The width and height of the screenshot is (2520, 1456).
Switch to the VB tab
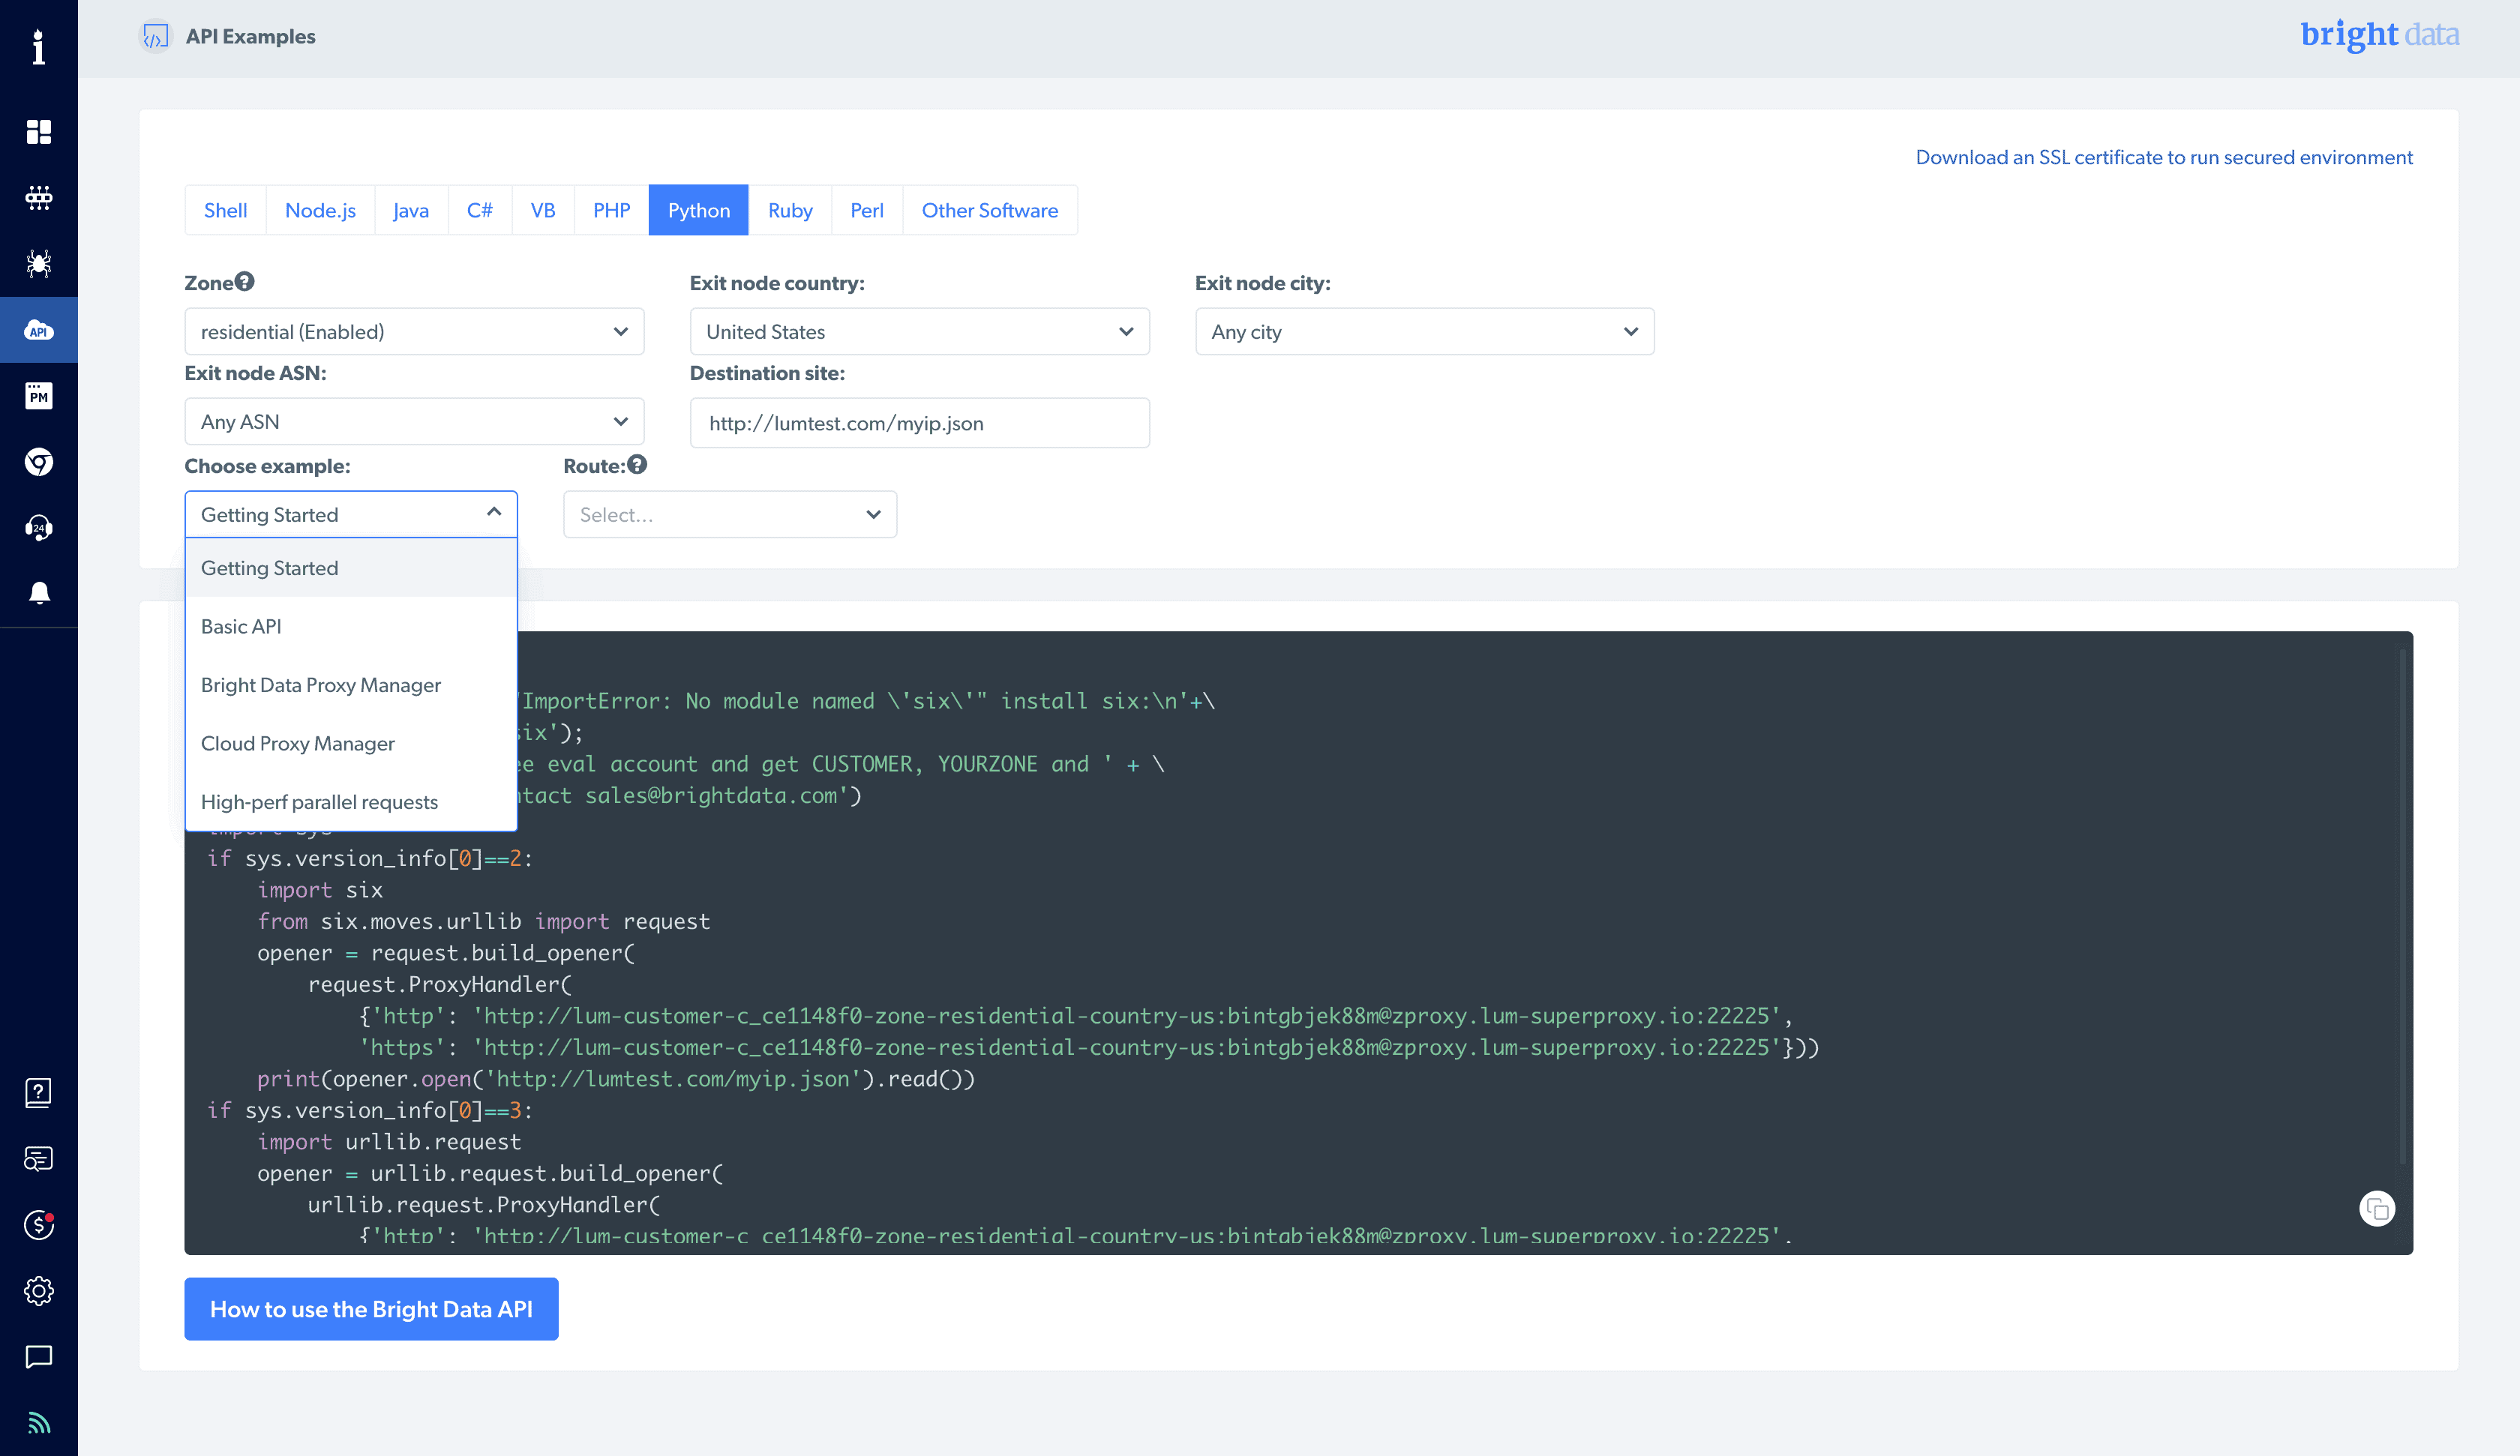[543, 210]
